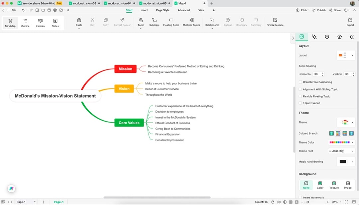
Task: Open Find & Replace
Action: click(275, 22)
